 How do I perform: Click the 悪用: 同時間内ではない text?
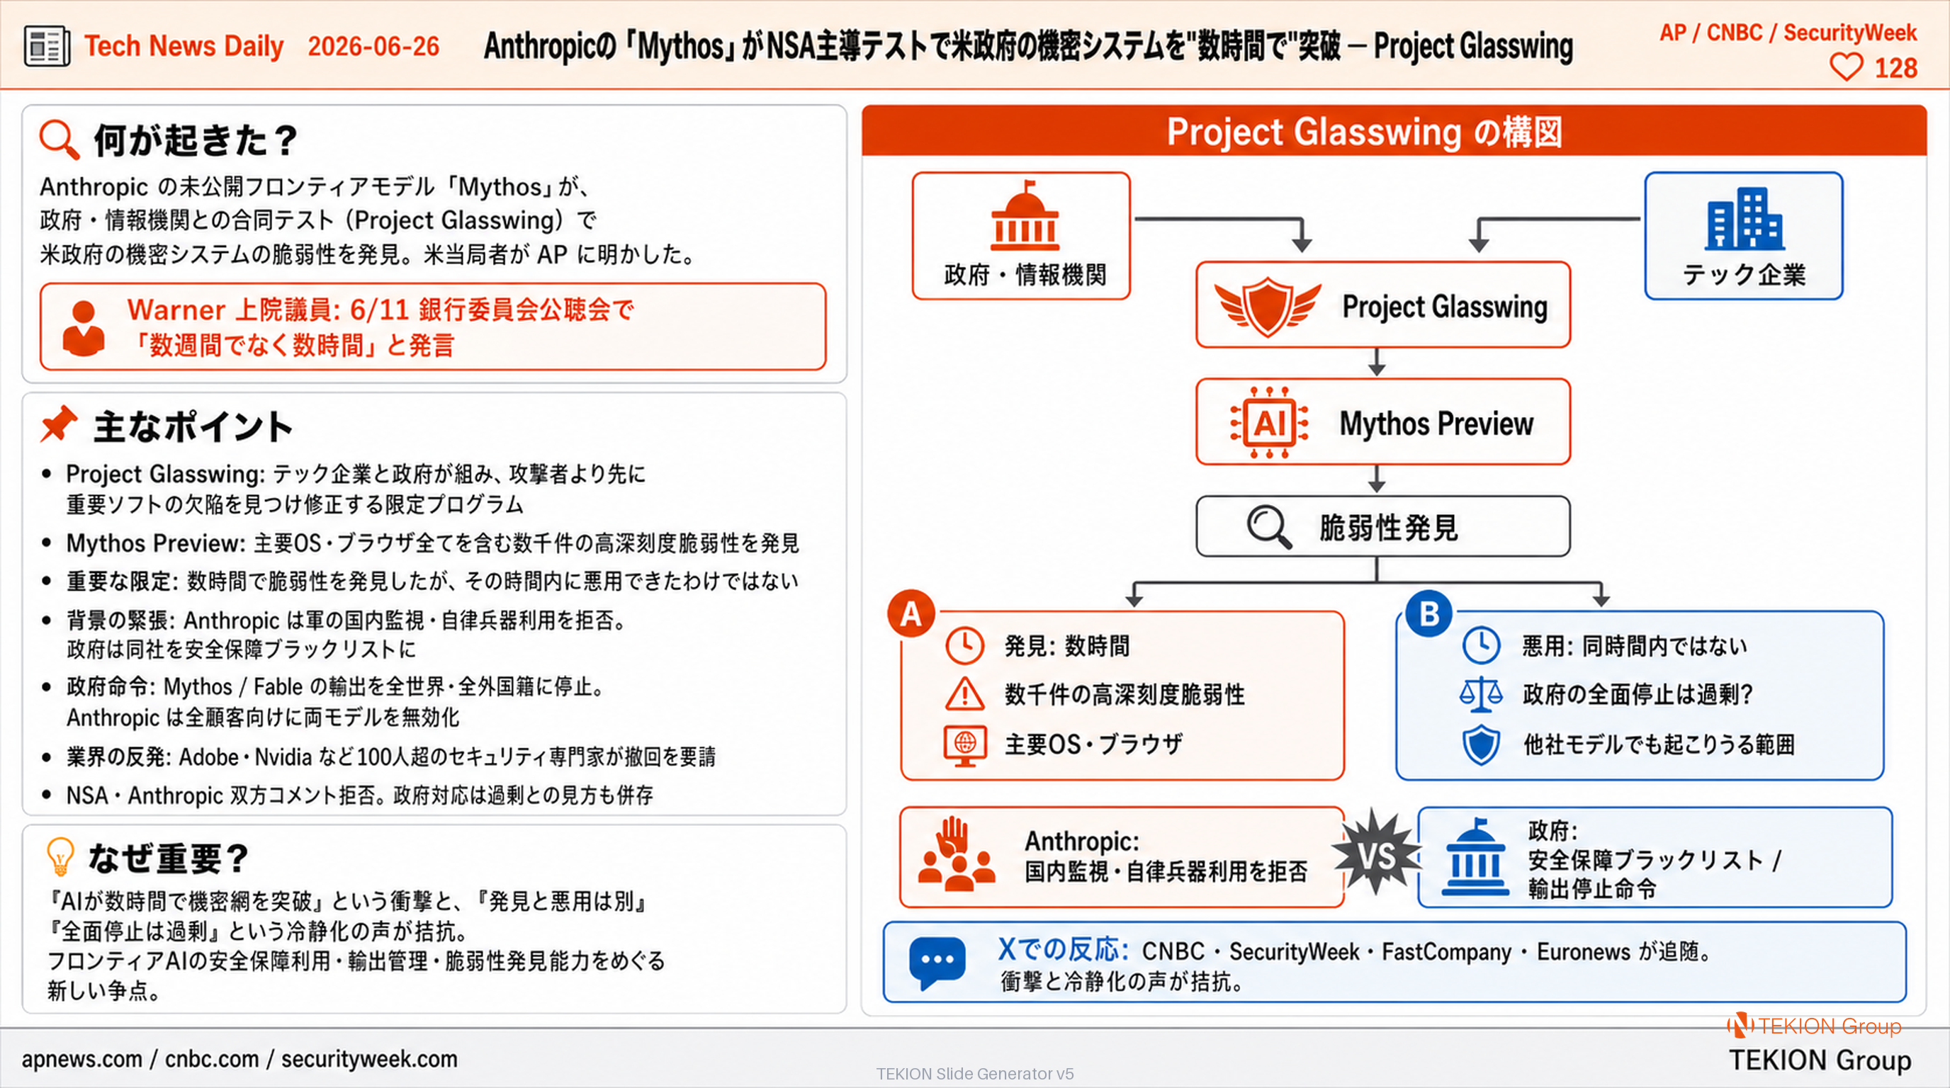click(x=1635, y=646)
